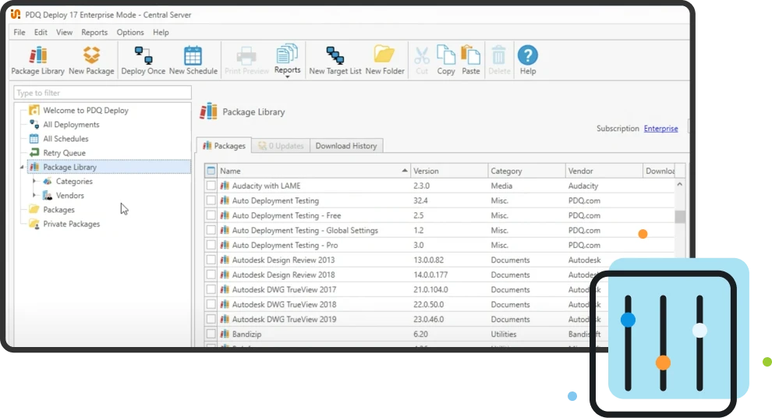Click the Cut scissors icon
This screenshot has height=418, width=772.
coord(422,56)
